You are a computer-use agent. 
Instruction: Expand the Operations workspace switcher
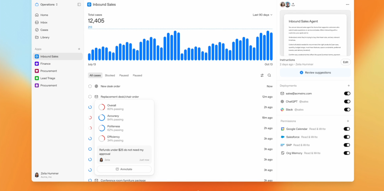[x=47, y=4]
